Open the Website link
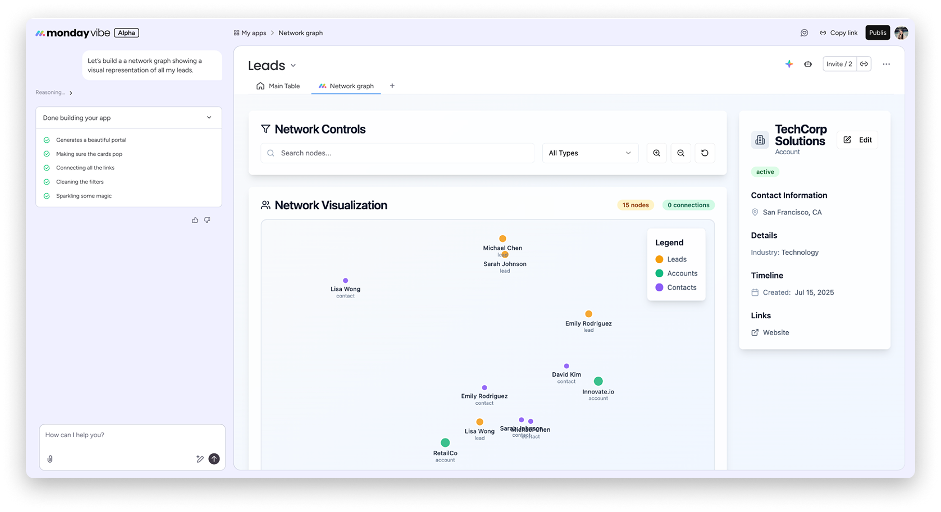The height and width of the screenshot is (512, 941). 770,332
